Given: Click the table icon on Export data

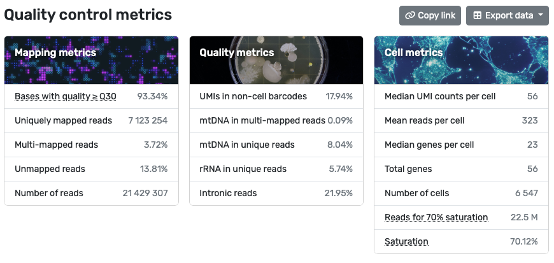Looking at the screenshot, I should 477,16.
